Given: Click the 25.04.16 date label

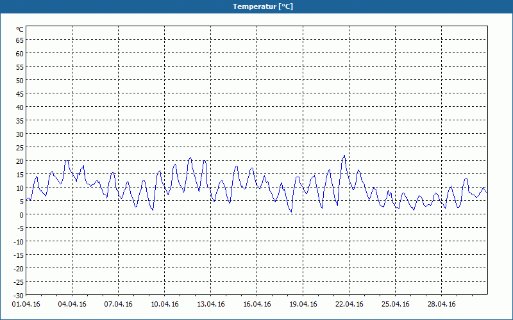Looking at the screenshot, I should pos(395,305).
